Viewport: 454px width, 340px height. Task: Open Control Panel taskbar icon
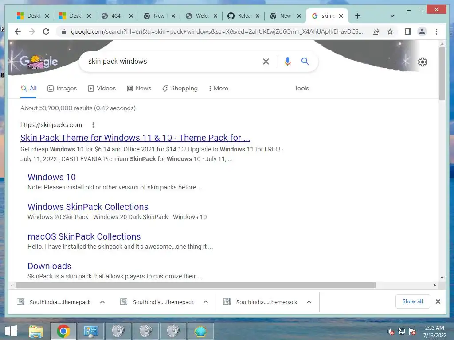(x=90, y=331)
